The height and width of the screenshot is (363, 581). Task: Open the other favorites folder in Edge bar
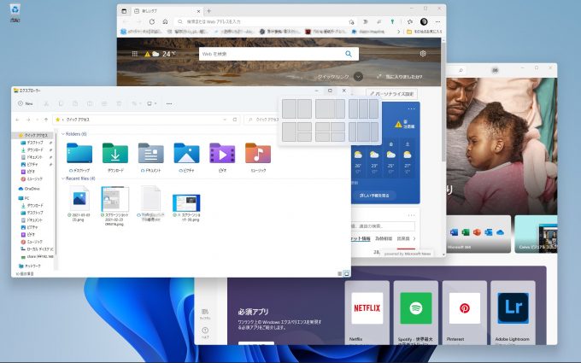[x=425, y=32]
